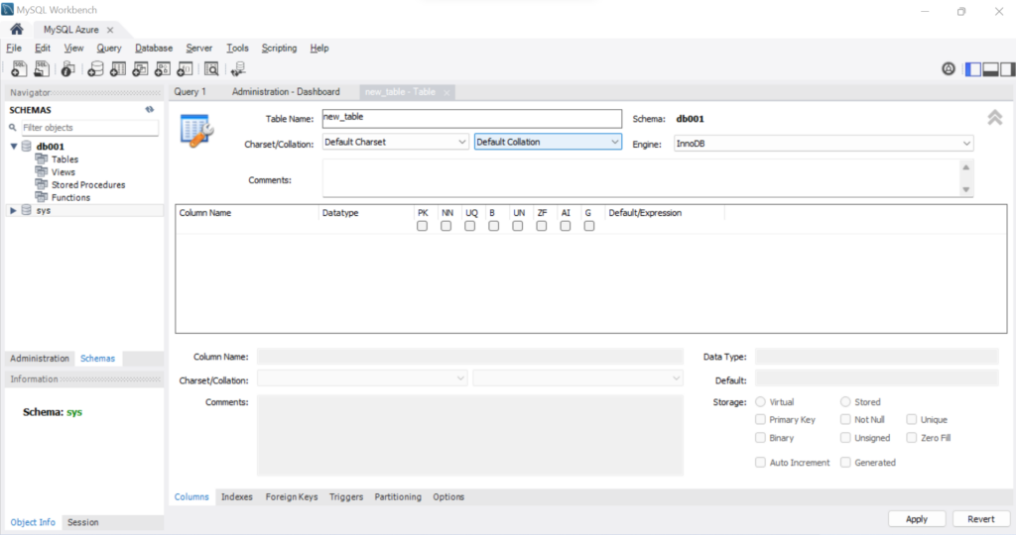Create a new SQL tab icon
The image size is (1016, 535).
click(19, 68)
